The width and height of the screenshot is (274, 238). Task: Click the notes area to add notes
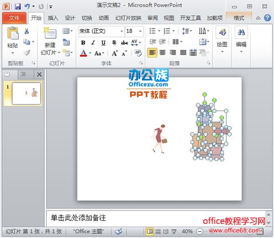coord(156,218)
